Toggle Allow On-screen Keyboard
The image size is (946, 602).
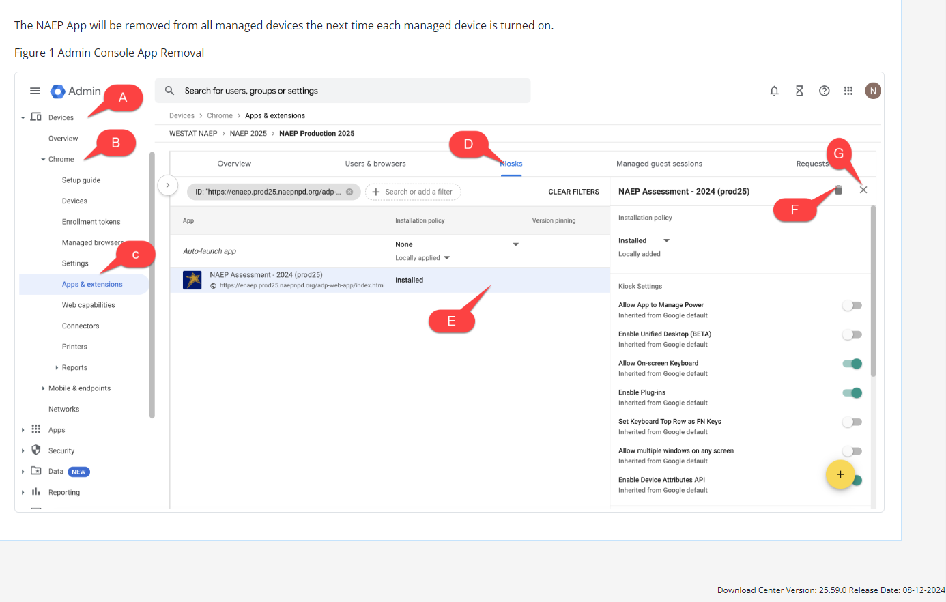coord(852,364)
